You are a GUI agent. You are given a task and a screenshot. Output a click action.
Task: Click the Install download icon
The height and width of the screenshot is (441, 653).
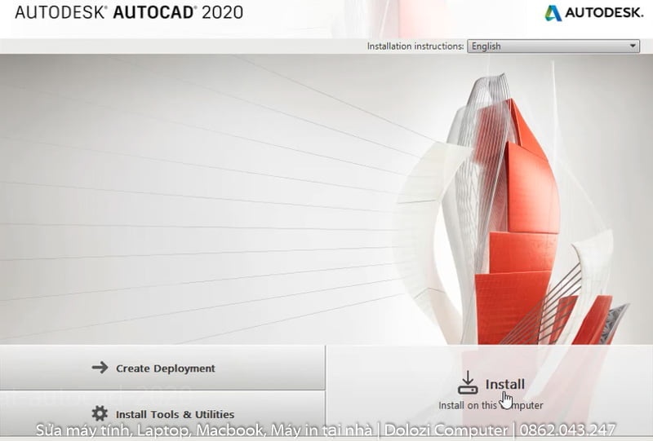click(468, 383)
